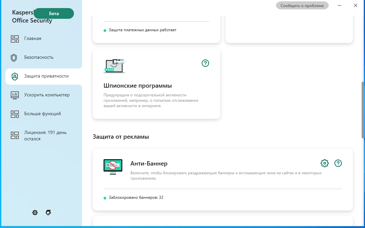Image resolution: width=365 pixels, height=228 pixels.
Task: Click the Анти-Баннер monitor illustration
Action: pos(113,167)
